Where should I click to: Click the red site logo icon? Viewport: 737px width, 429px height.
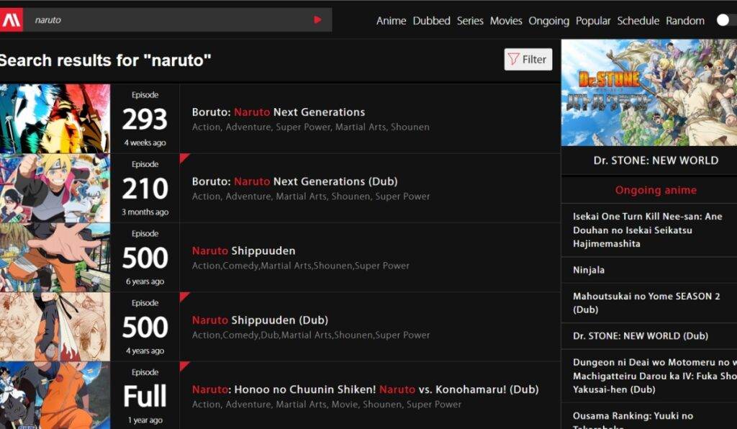tap(11, 19)
